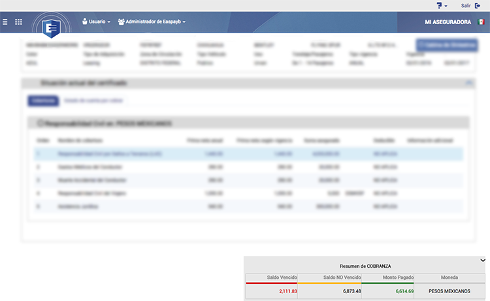The image size is (490, 301).
Task: Click the blurred blue button at top right
Action: [447, 45]
